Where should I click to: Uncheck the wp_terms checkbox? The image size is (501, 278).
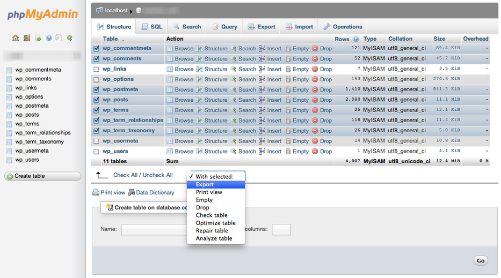click(x=96, y=110)
